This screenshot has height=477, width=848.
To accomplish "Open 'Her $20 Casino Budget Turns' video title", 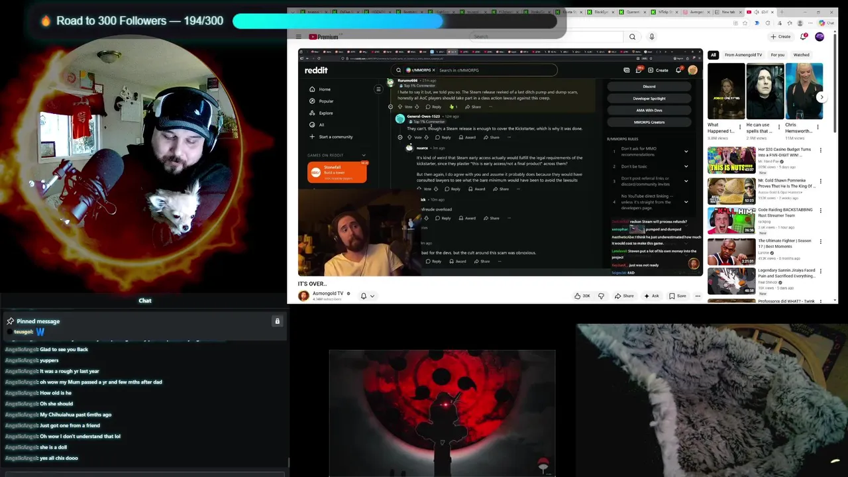I will [785, 152].
